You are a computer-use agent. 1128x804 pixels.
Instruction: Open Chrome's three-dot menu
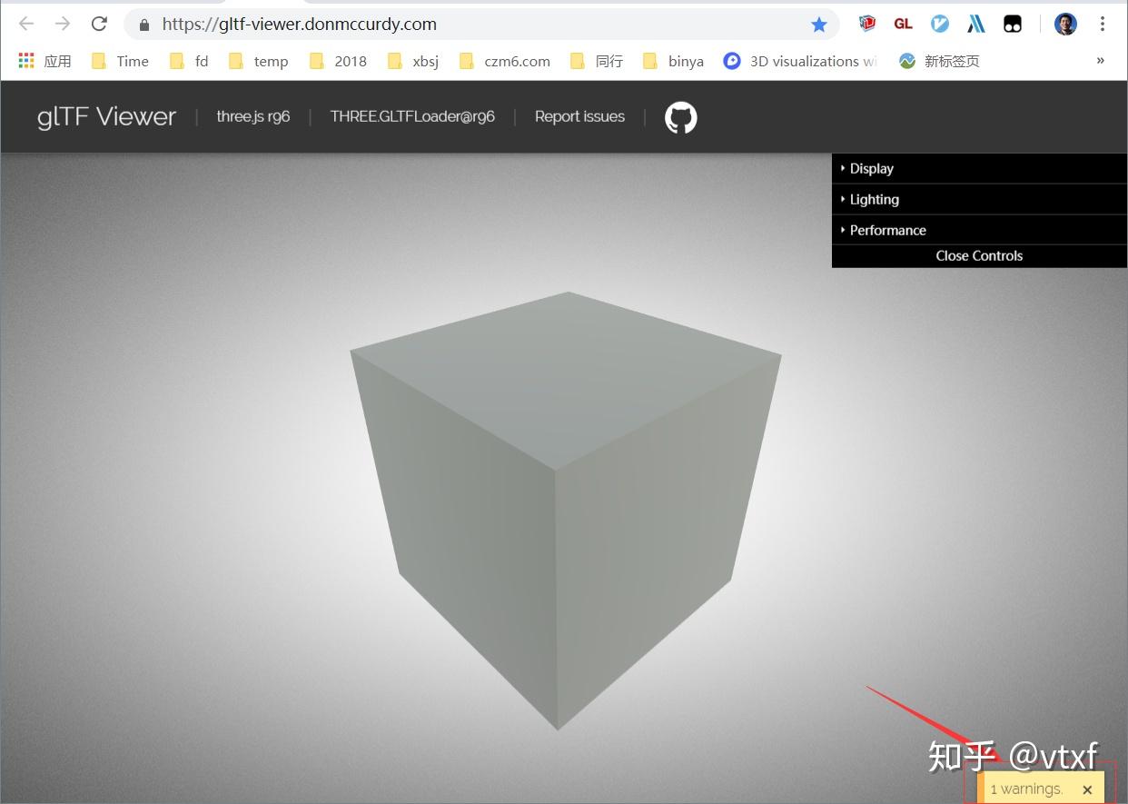[x=1102, y=23]
